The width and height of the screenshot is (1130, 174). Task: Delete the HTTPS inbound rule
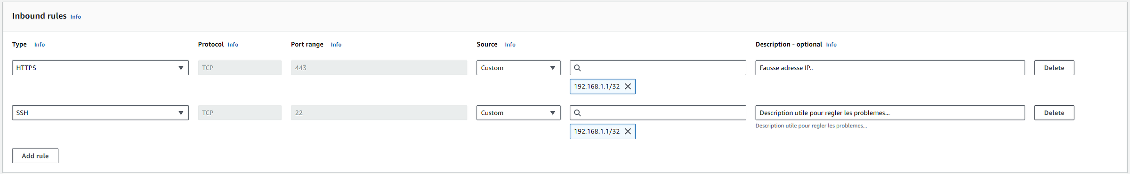pyautogui.click(x=1054, y=68)
